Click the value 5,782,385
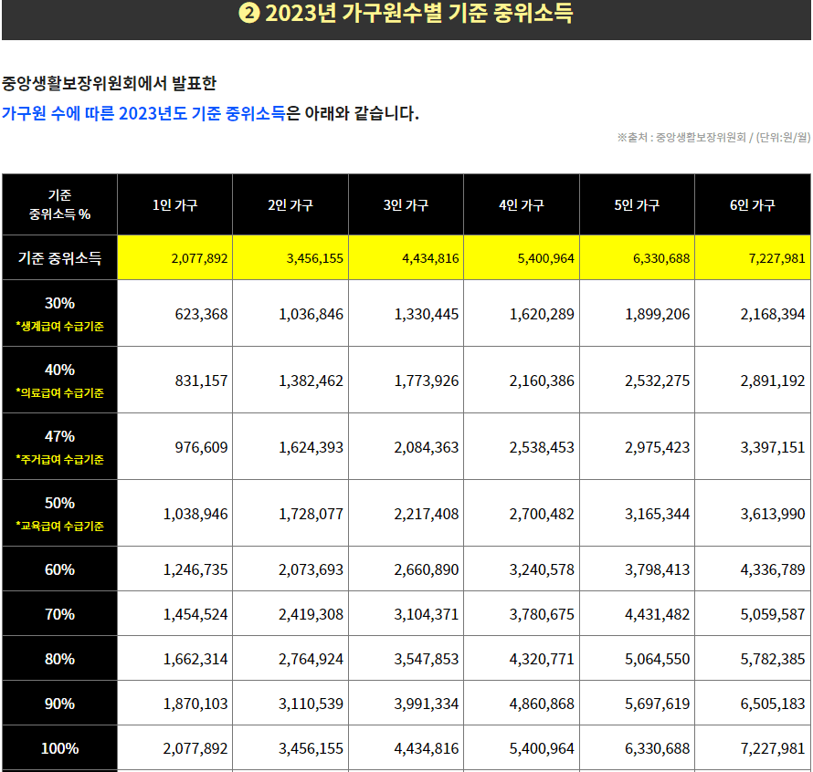 click(773, 659)
